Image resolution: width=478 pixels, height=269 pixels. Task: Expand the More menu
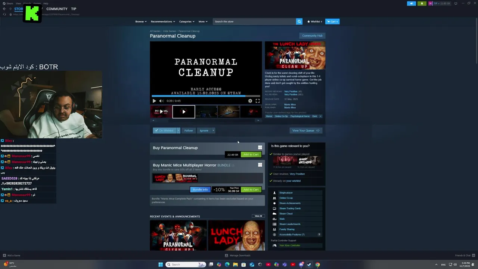(203, 21)
